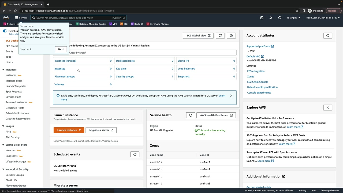Refresh the Service health section
Screen dimensions: 343x193
[x=191, y=115]
